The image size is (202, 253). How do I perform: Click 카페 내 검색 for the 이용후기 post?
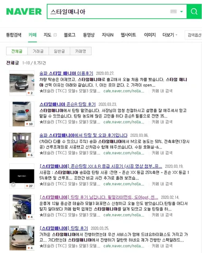click(x=162, y=91)
